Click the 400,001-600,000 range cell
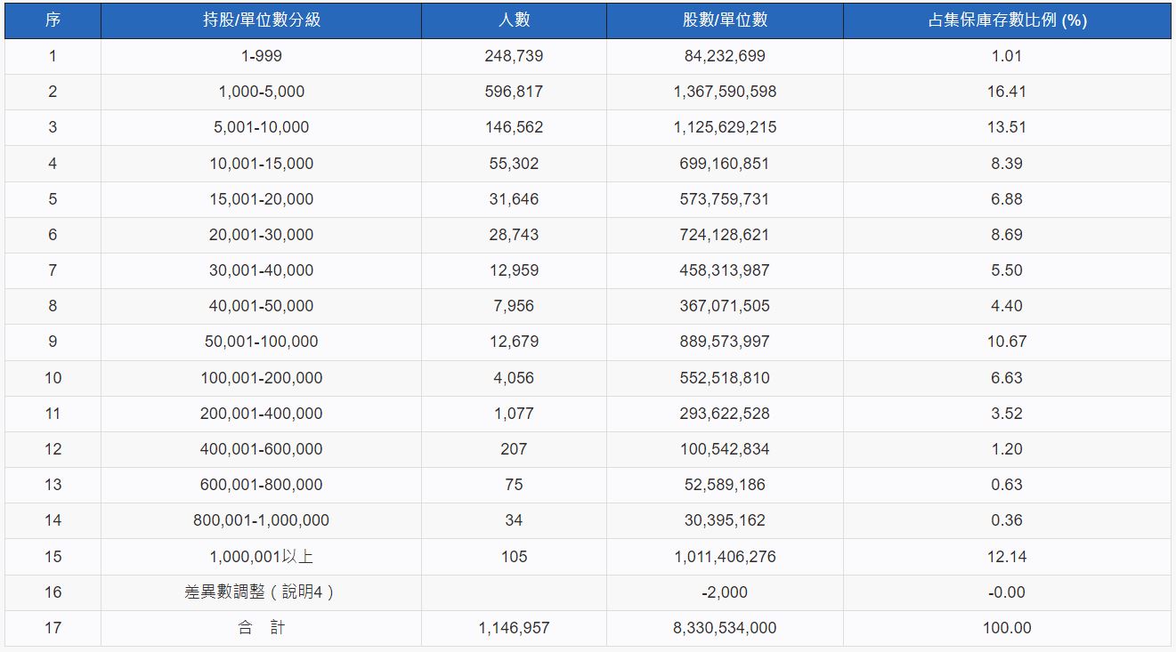Image resolution: width=1176 pixels, height=652 pixels. coord(261,449)
